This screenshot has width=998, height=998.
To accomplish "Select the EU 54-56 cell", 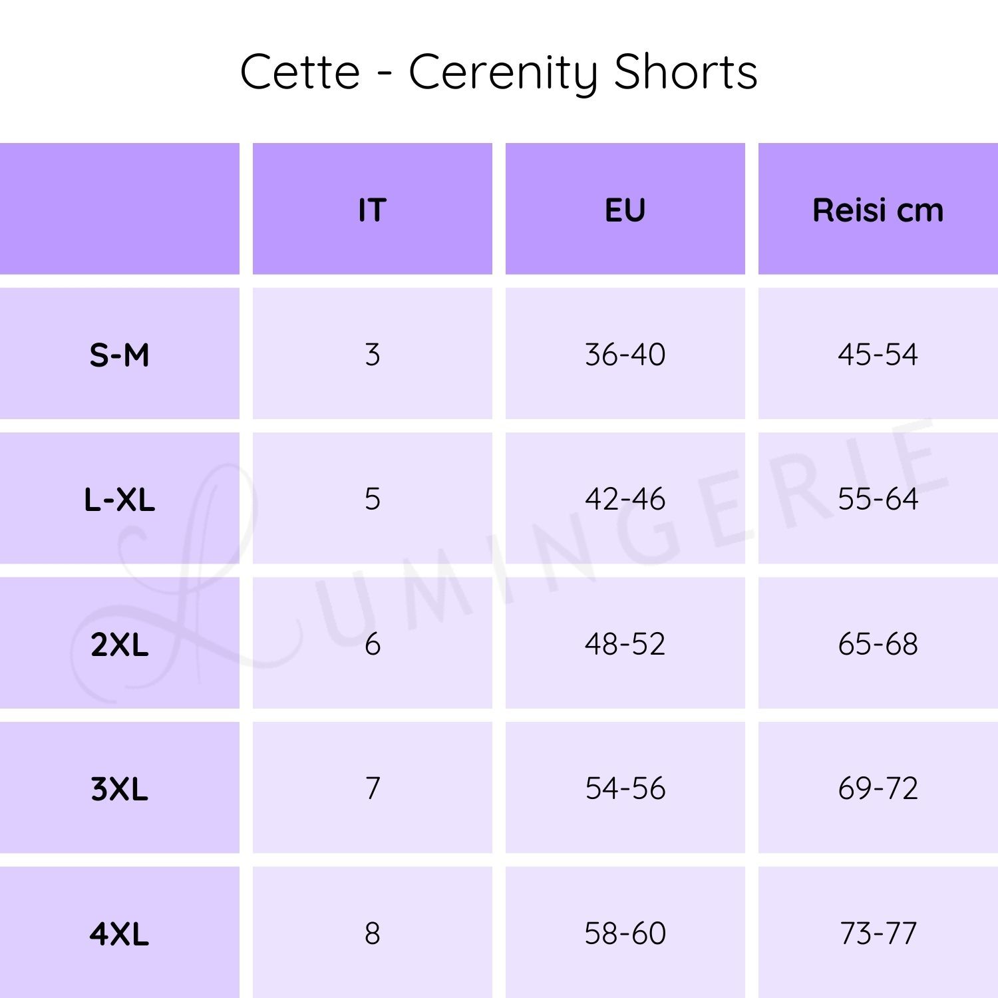I will (x=625, y=788).
